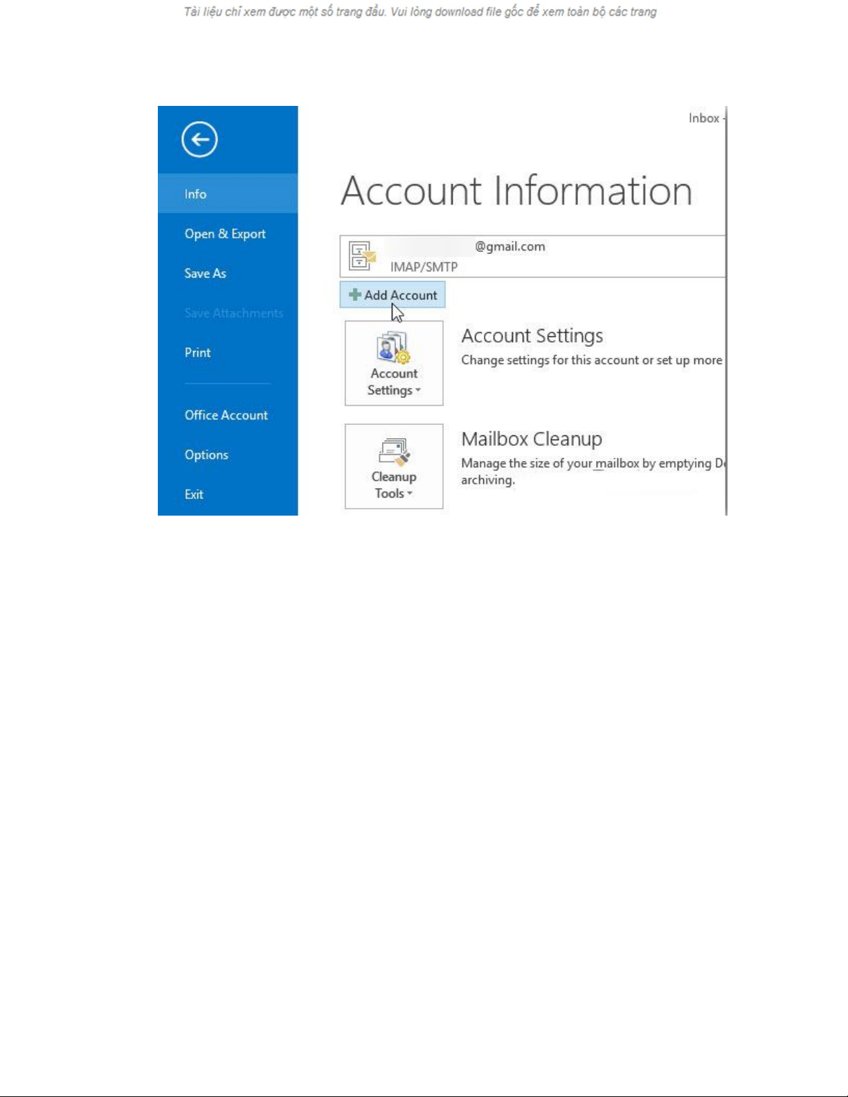Click the IMAP/SMTP label

(424, 267)
